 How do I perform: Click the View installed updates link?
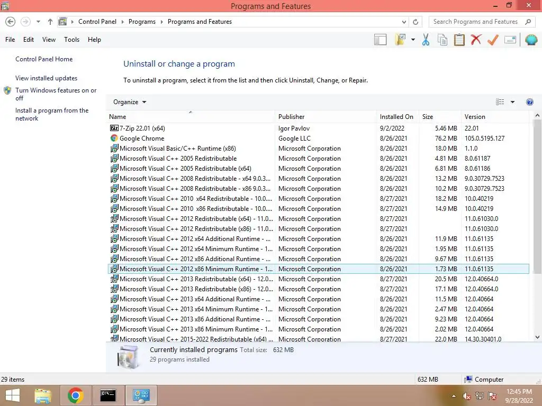tap(46, 78)
